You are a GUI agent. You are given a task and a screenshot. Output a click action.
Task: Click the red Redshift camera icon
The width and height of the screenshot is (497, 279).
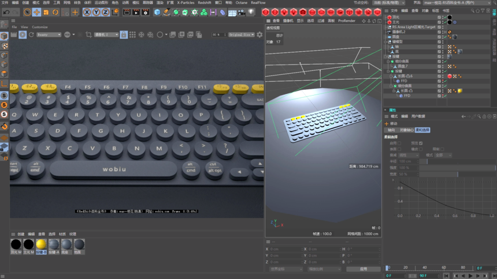click(303, 12)
